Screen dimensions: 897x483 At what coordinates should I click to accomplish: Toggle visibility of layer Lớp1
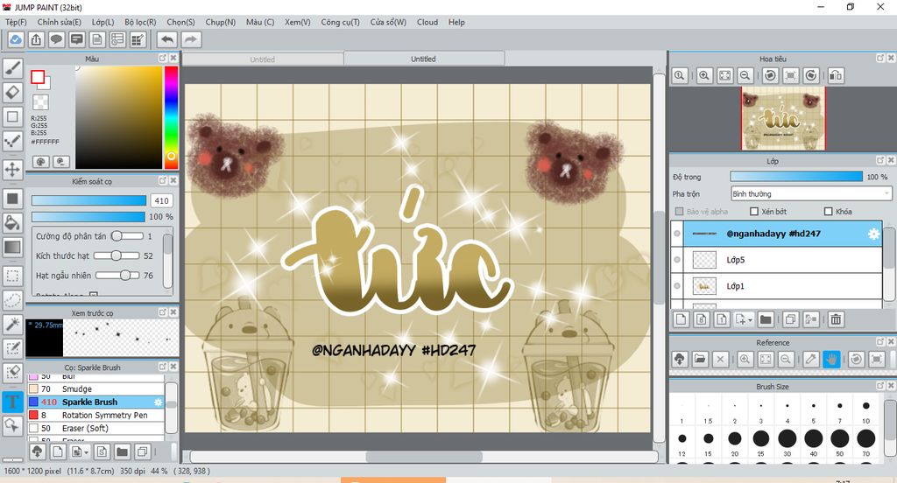pos(677,286)
